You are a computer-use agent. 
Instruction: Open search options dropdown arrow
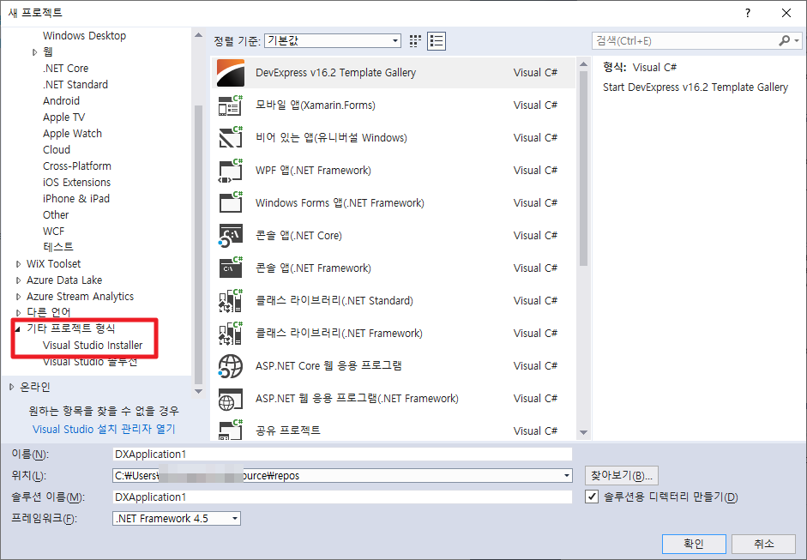pos(797,40)
